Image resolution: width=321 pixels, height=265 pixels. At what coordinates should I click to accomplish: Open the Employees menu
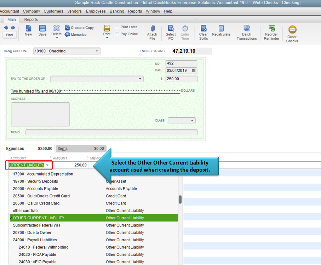click(96, 11)
